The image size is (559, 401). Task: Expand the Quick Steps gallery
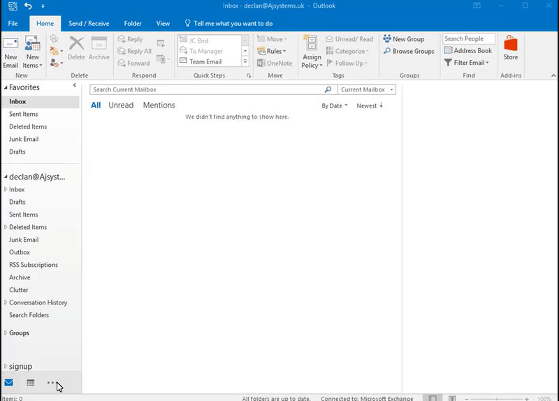[x=245, y=62]
